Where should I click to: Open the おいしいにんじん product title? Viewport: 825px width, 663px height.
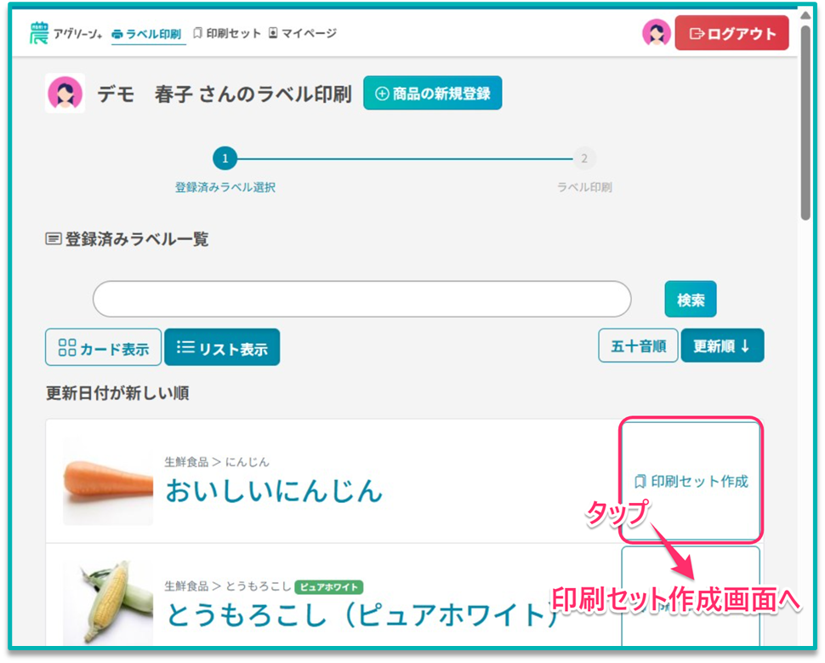[274, 490]
